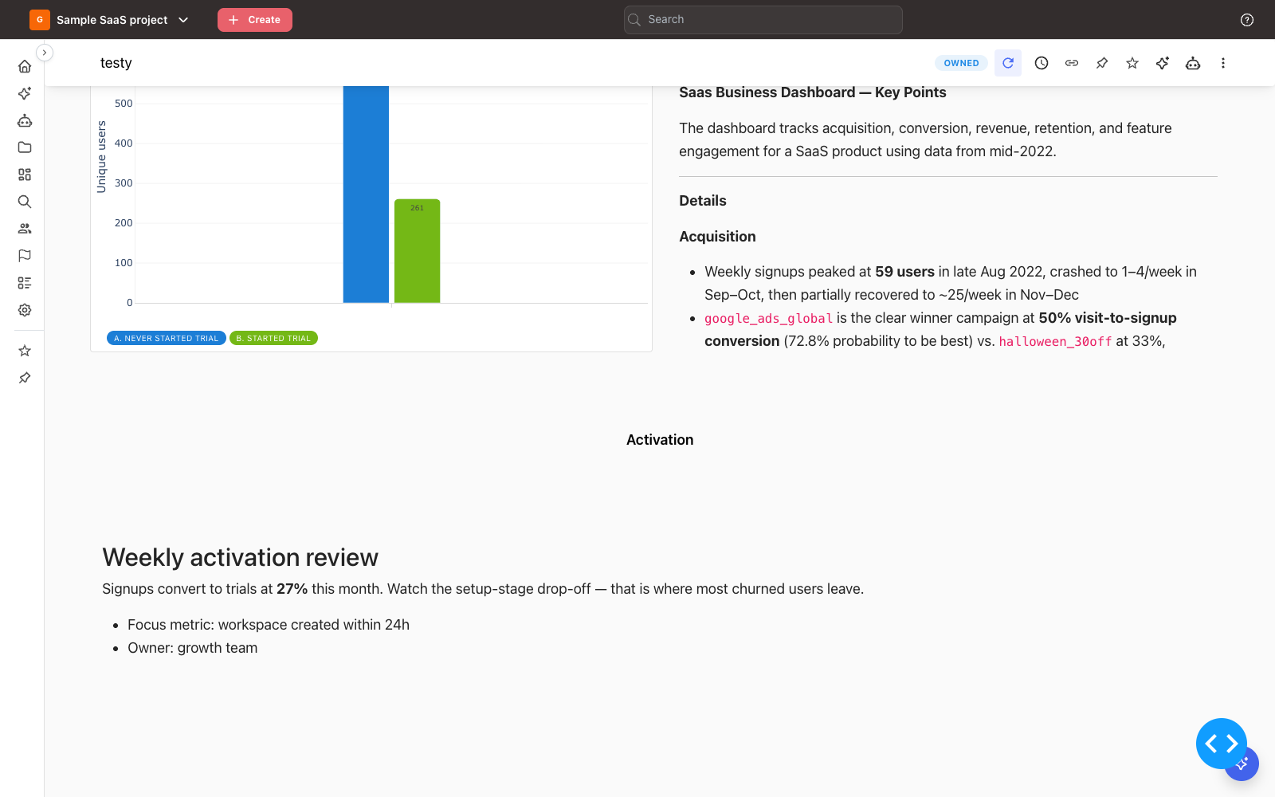Copy link using the chain icon
The height and width of the screenshot is (797, 1275).
(1072, 63)
